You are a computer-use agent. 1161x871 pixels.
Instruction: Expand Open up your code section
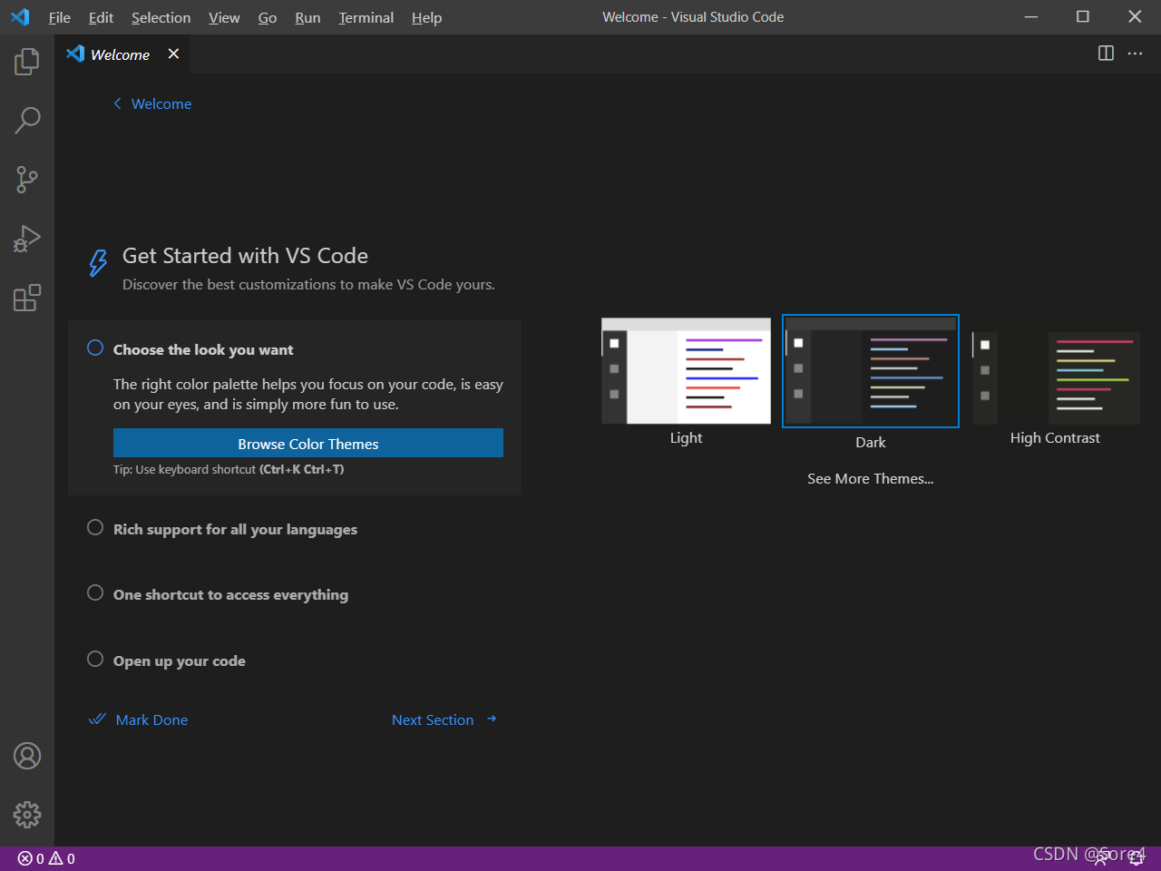tap(179, 661)
